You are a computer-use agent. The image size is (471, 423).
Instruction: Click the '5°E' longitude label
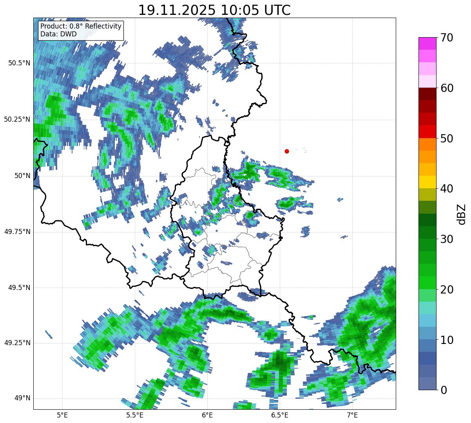coord(62,415)
